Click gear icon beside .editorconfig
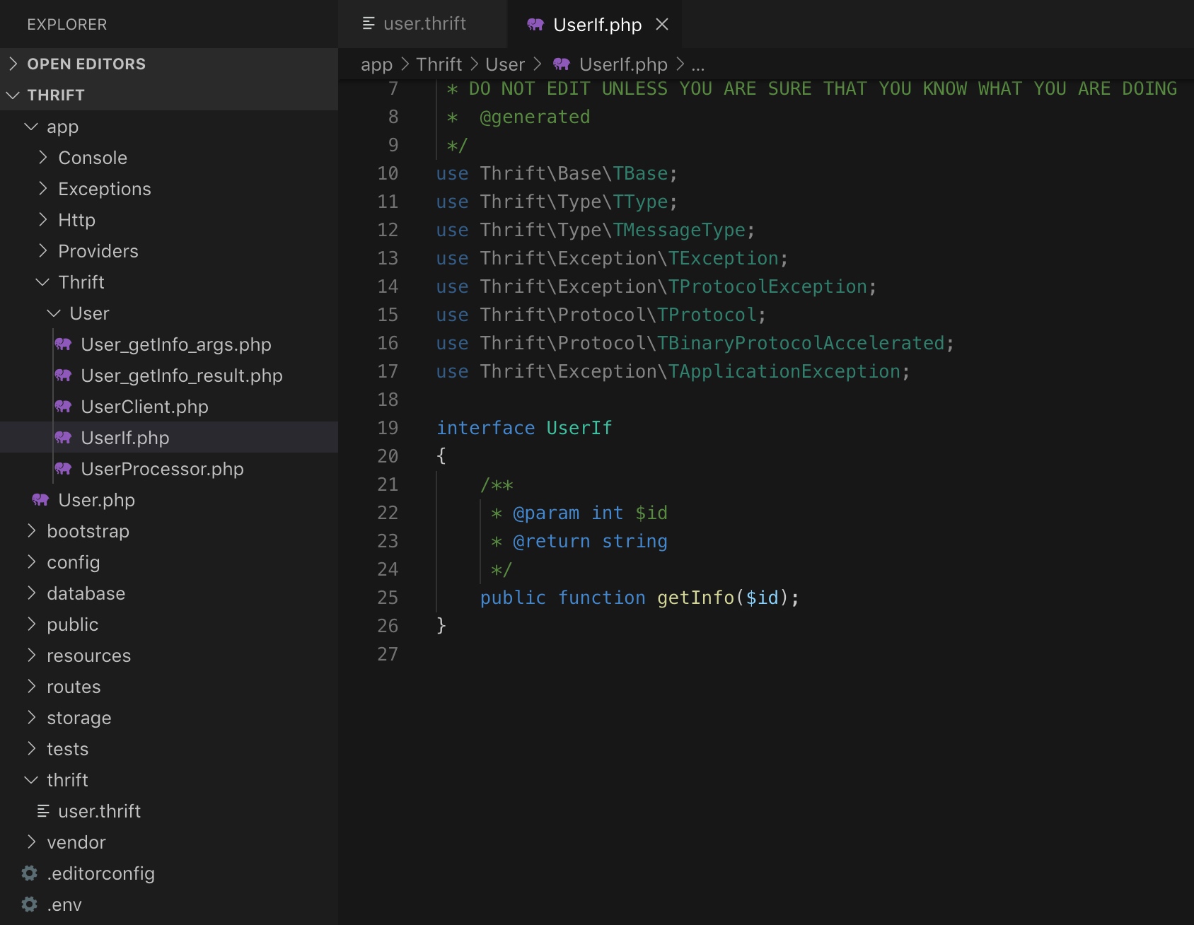This screenshot has height=925, width=1194. (x=29, y=873)
